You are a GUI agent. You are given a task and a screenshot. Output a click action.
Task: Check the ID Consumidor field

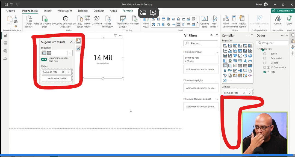(265, 67)
